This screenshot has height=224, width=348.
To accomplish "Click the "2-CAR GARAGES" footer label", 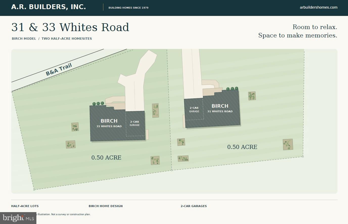I will pos(194,206).
